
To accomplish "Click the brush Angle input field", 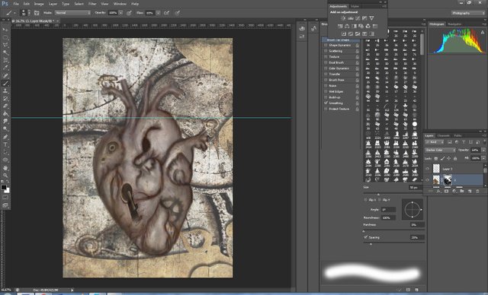I will point(388,210).
